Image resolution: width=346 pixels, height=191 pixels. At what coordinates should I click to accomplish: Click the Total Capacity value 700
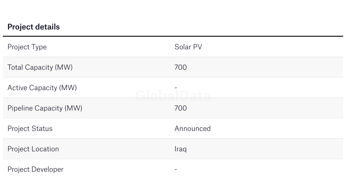[x=181, y=67]
